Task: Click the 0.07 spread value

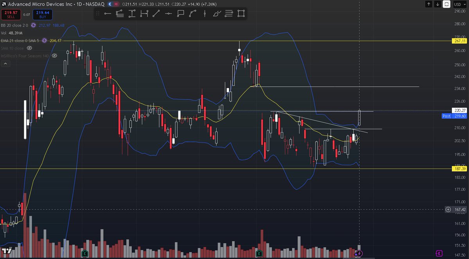Action: pos(27,14)
